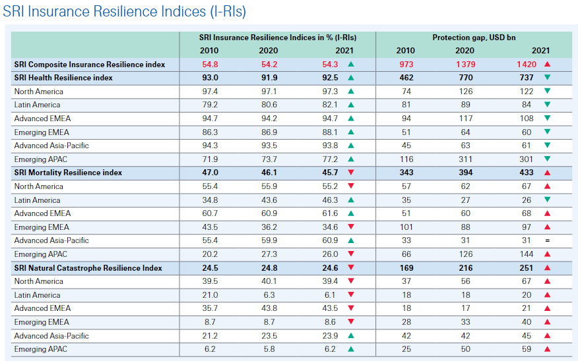This screenshot has width=578, height=361.
Task: Click the green down arrow beside 301
Action: click(x=547, y=159)
